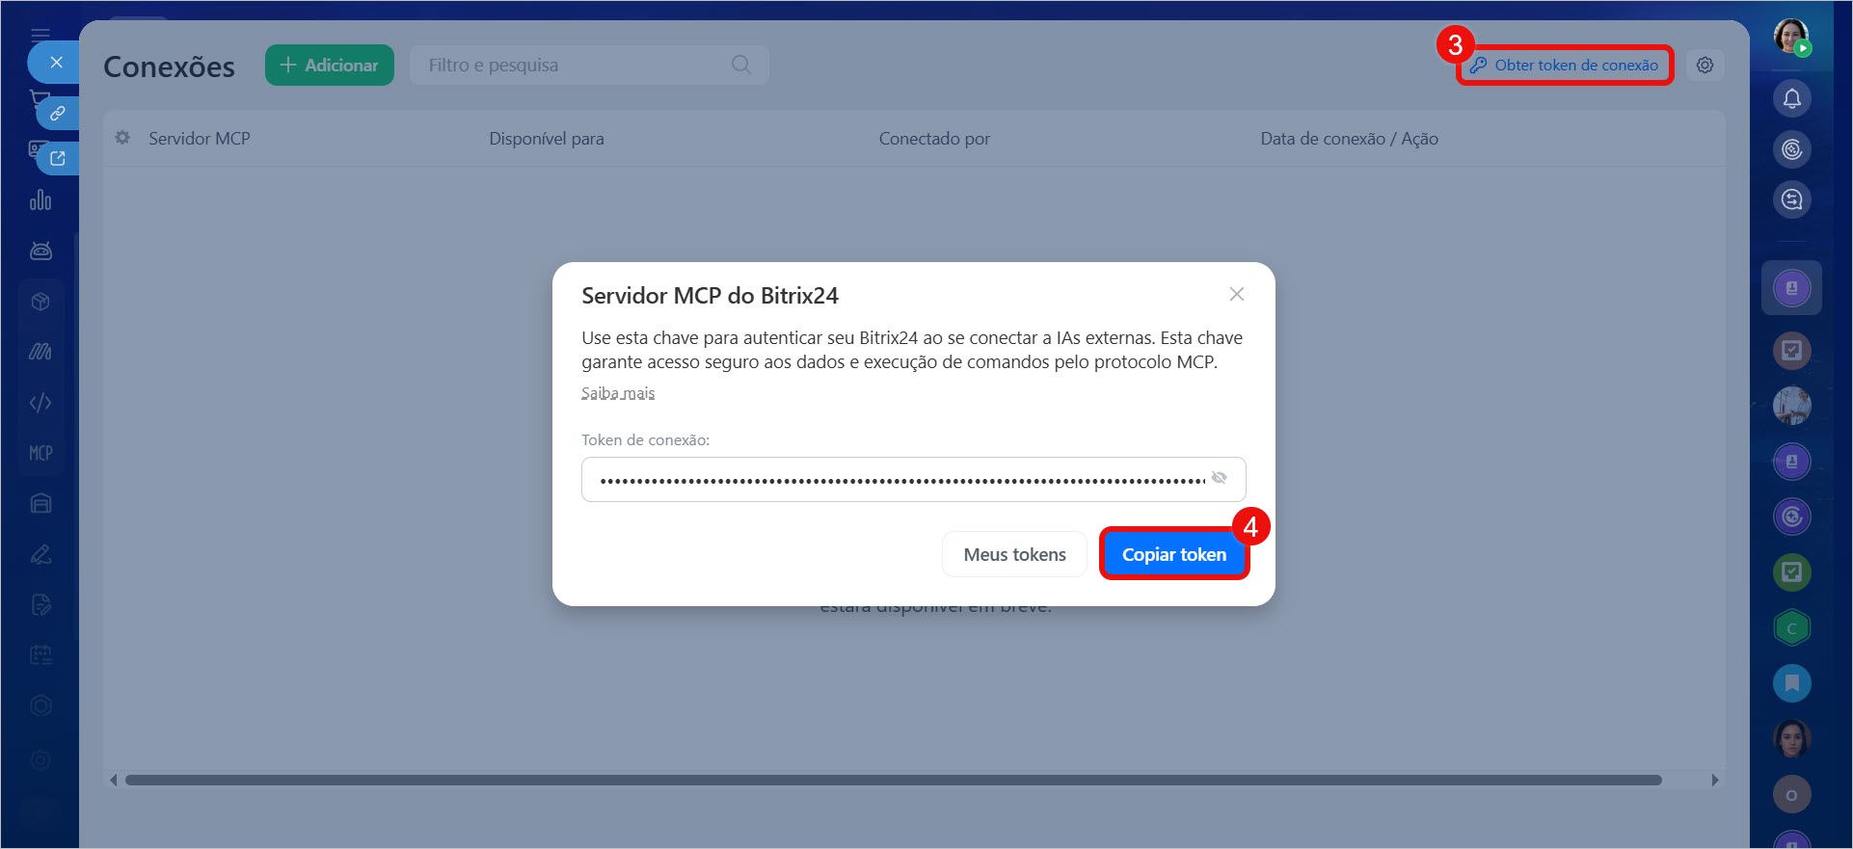The image size is (1853, 849).
Task: Open the MCP section in left sidebar
Action: pyautogui.click(x=40, y=453)
